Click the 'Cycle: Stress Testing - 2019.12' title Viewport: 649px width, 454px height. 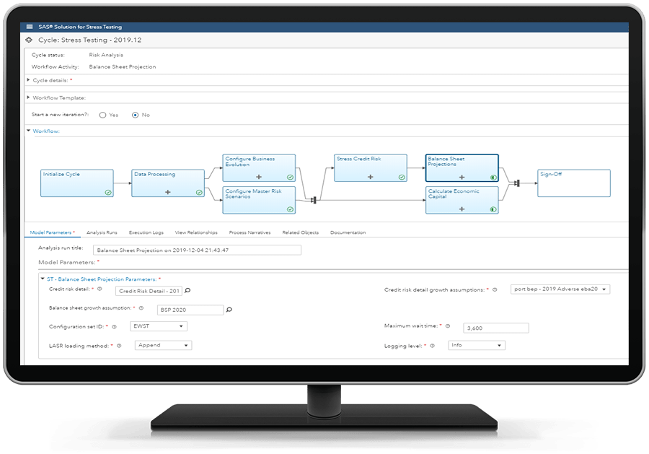coord(90,40)
